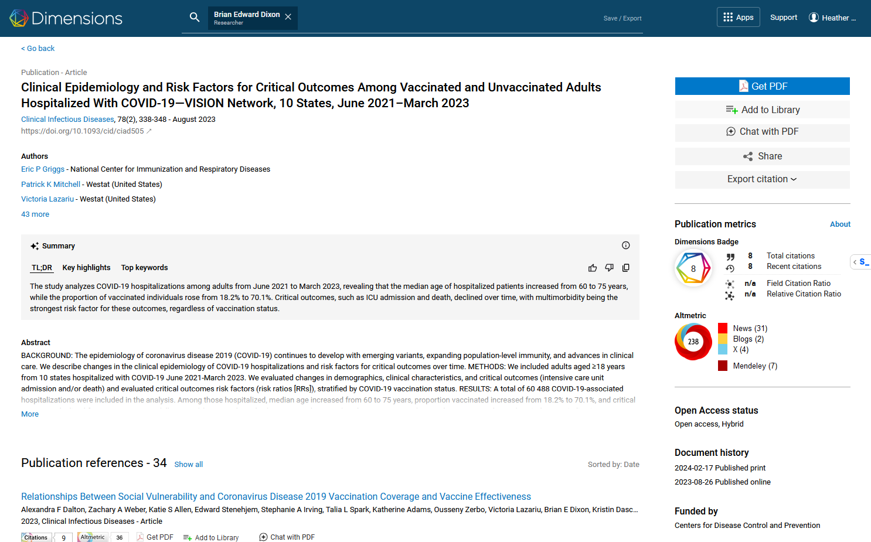Open the Social Vulnerability reference article
Viewport: 871px width, 542px height.
tap(276, 497)
